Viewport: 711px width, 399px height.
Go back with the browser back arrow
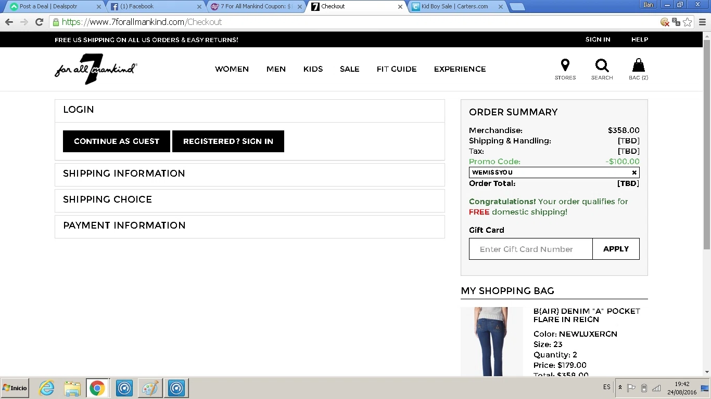(9, 22)
